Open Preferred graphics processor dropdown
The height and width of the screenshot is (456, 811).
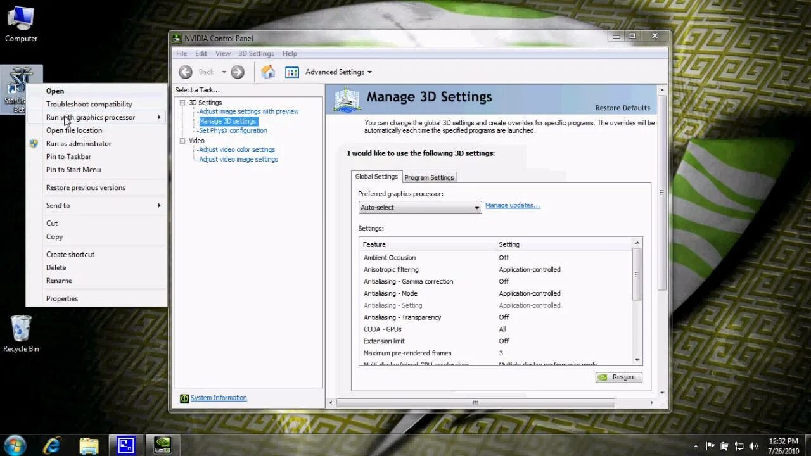pyautogui.click(x=419, y=208)
